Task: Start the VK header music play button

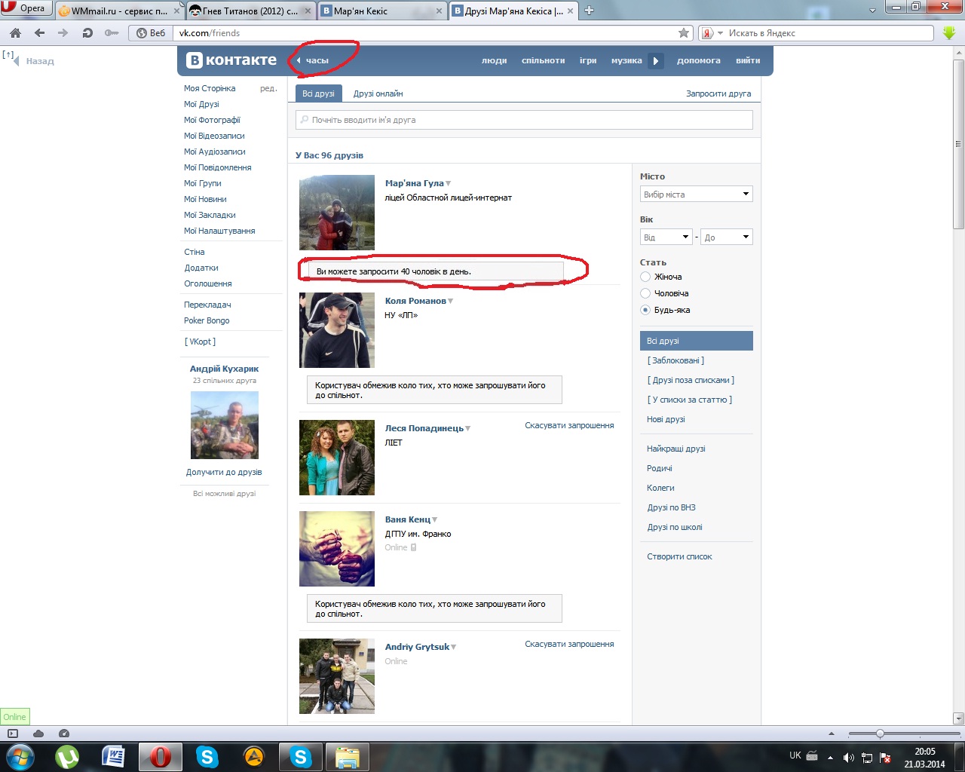Action: (656, 60)
